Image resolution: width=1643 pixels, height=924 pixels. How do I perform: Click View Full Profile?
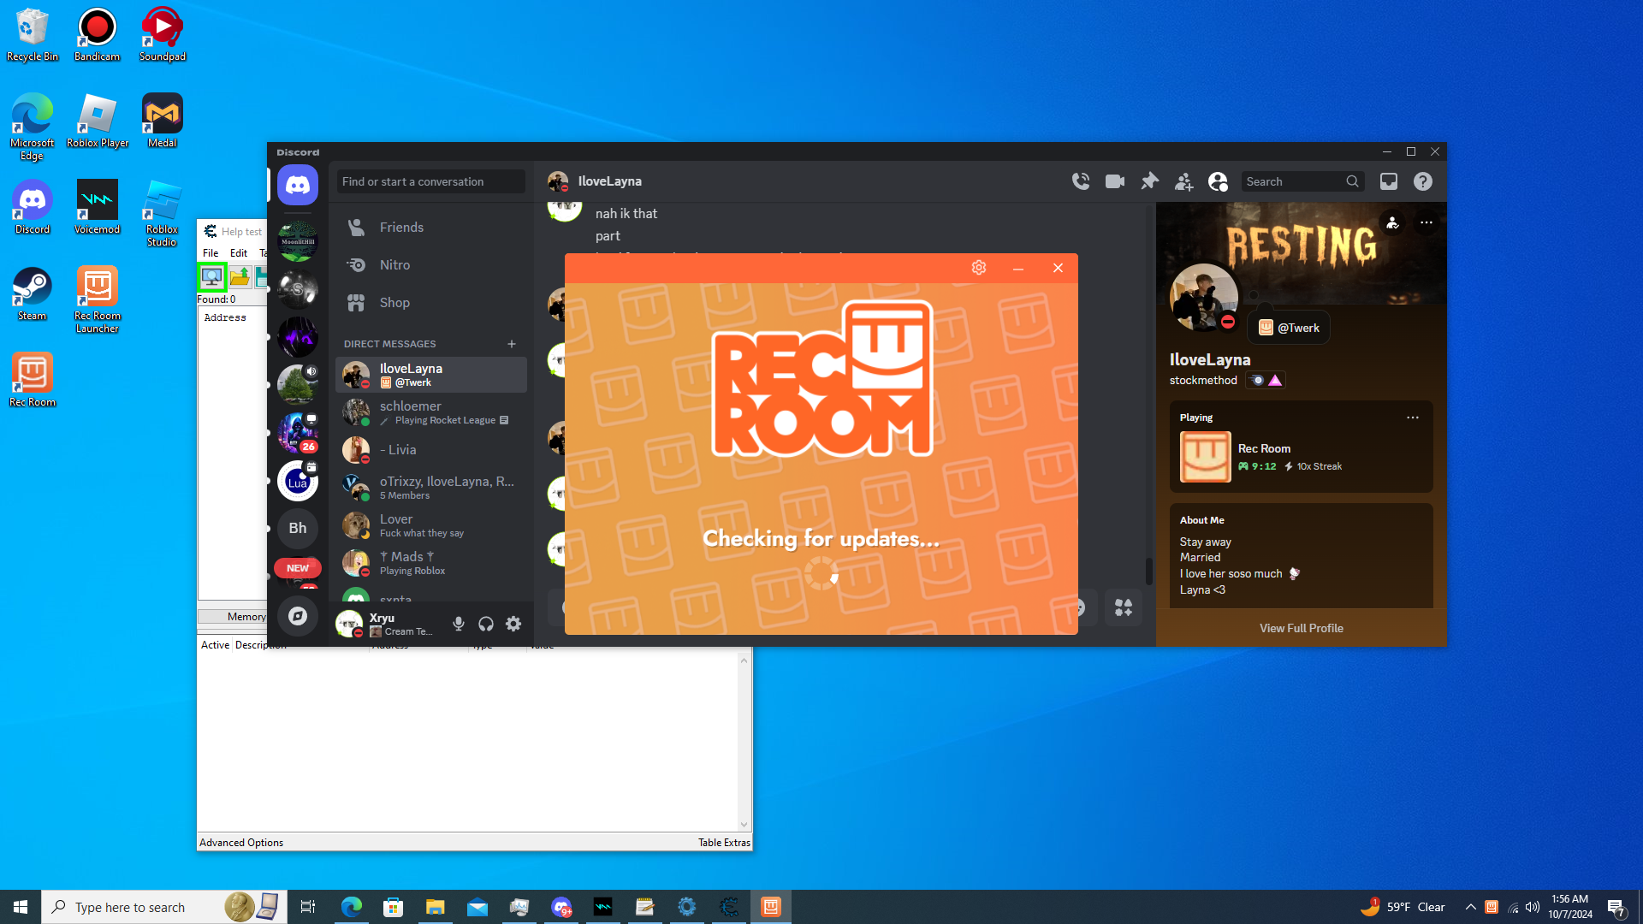1301,628
